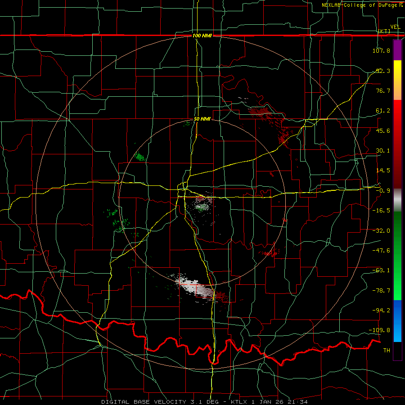Click the -16.5 legend value
The image size is (405, 405).
click(x=381, y=211)
